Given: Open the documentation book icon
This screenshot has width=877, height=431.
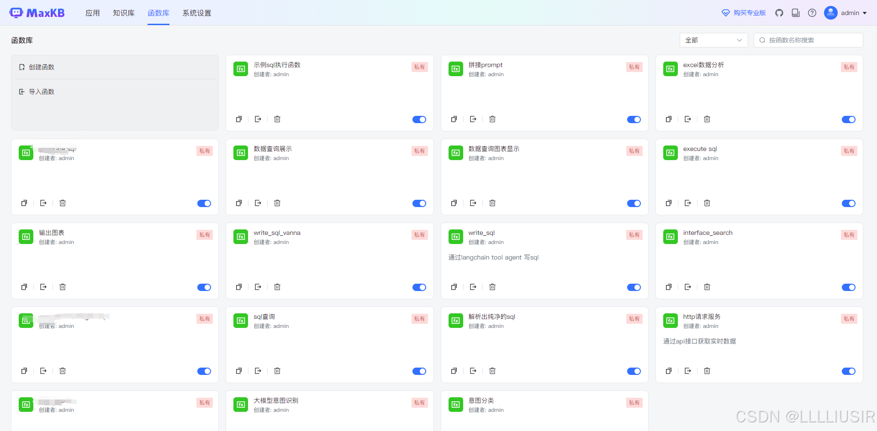Looking at the screenshot, I should click(x=796, y=13).
